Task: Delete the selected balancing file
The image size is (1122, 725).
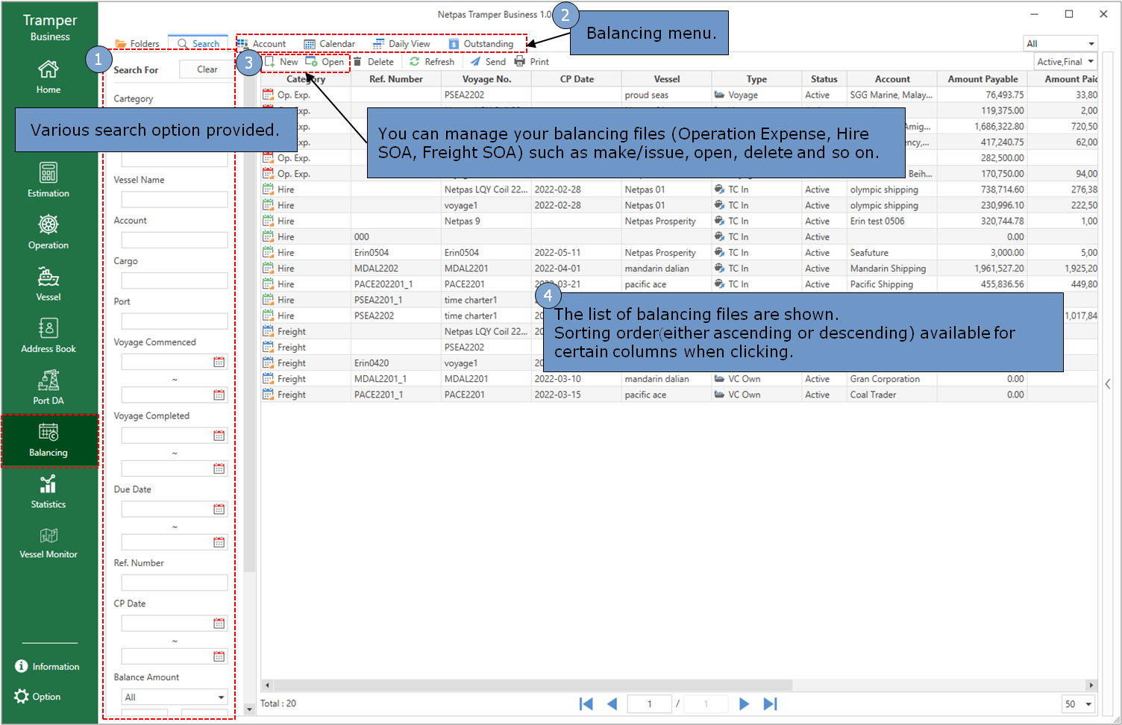Action: coord(374,62)
